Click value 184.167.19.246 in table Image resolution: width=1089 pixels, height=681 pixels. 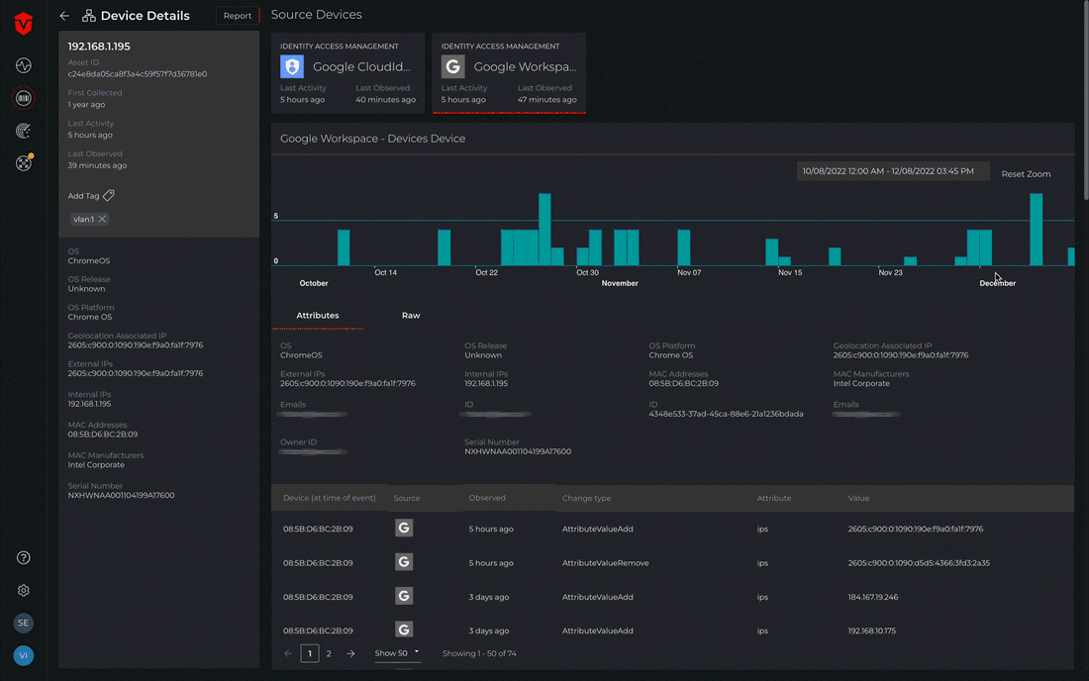(872, 596)
